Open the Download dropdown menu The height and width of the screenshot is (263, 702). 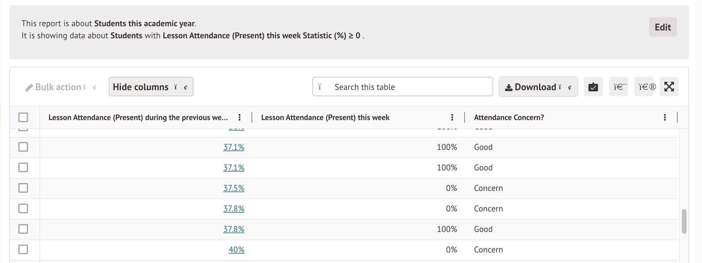[x=538, y=87]
